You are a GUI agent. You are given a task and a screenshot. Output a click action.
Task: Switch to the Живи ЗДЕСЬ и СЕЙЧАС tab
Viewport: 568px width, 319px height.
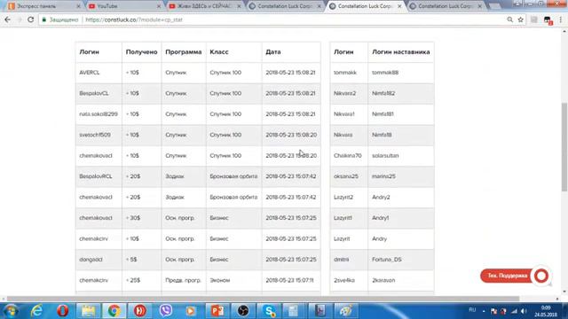205,6
